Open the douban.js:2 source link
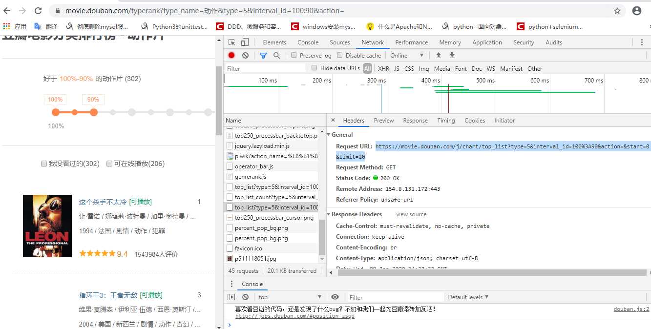 (x=631, y=309)
